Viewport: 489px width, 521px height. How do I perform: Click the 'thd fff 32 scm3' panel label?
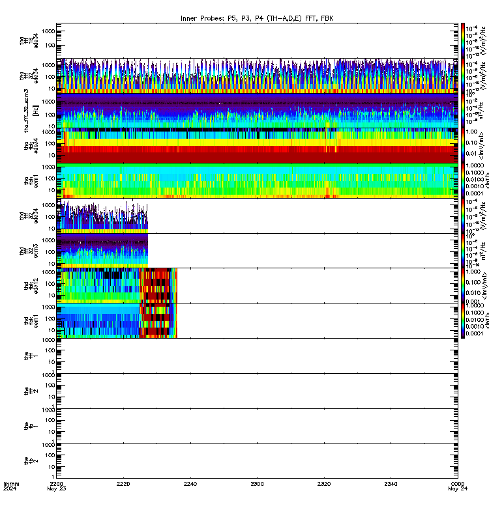[29, 251]
